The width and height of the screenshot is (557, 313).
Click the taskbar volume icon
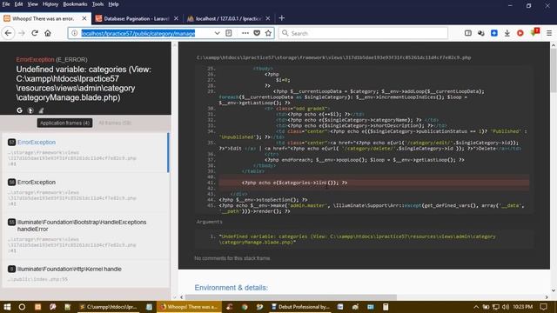pyautogui.click(x=506, y=307)
